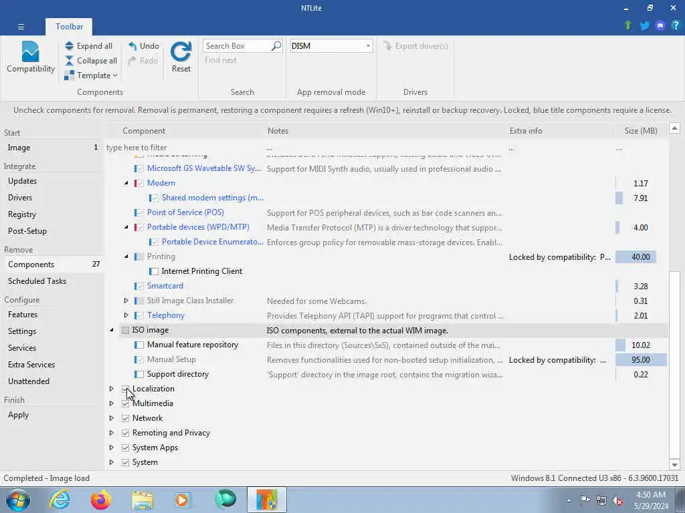The image size is (685, 513).
Task: Open the Discord link icon
Action: (x=660, y=26)
